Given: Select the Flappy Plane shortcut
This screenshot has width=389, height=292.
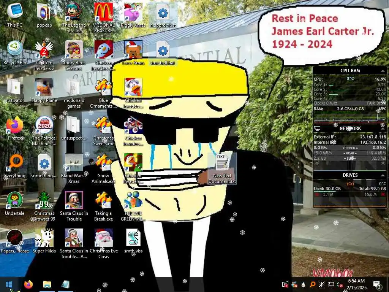Looking at the screenshot, I should (x=44, y=90).
